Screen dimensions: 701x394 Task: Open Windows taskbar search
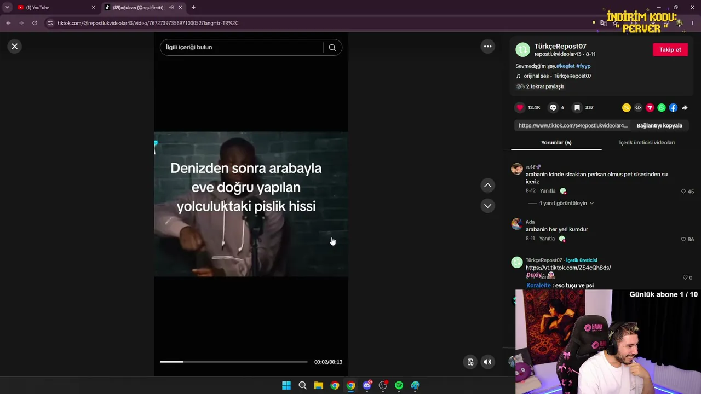(302, 385)
